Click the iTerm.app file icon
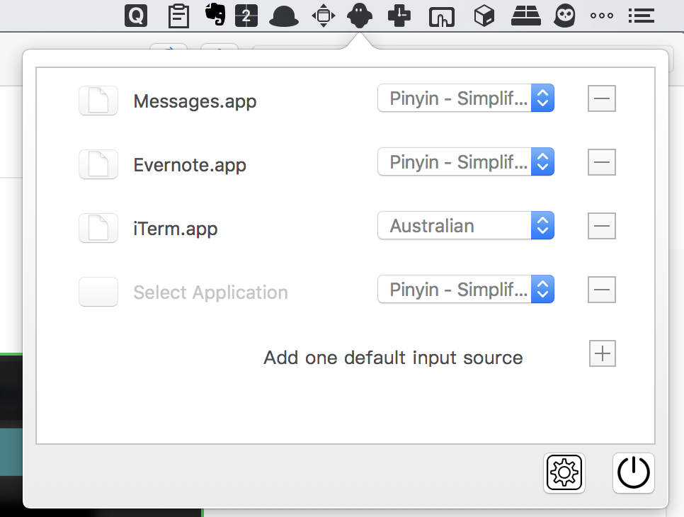This screenshot has height=517, width=684. point(98,228)
